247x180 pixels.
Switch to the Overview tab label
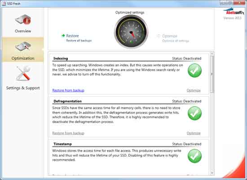click(23, 31)
